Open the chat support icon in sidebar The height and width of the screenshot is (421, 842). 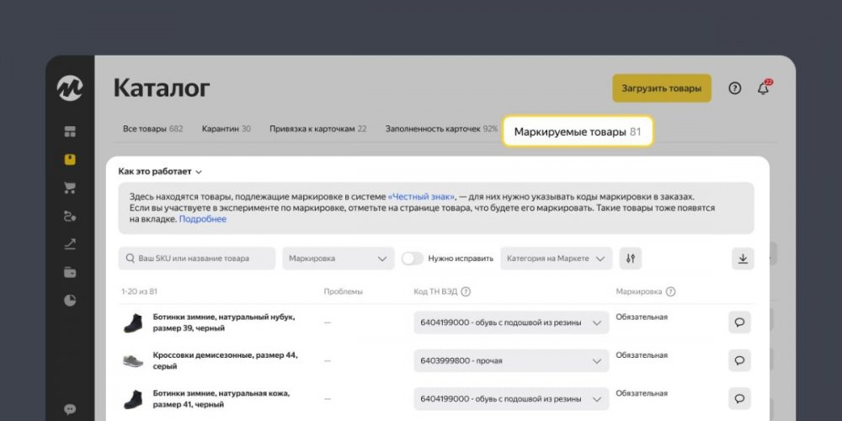tap(70, 410)
